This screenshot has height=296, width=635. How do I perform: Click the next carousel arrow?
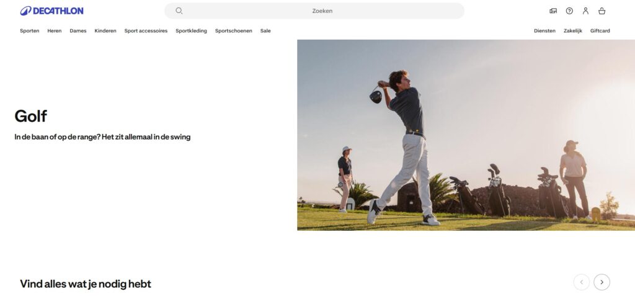[x=602, y=282]
